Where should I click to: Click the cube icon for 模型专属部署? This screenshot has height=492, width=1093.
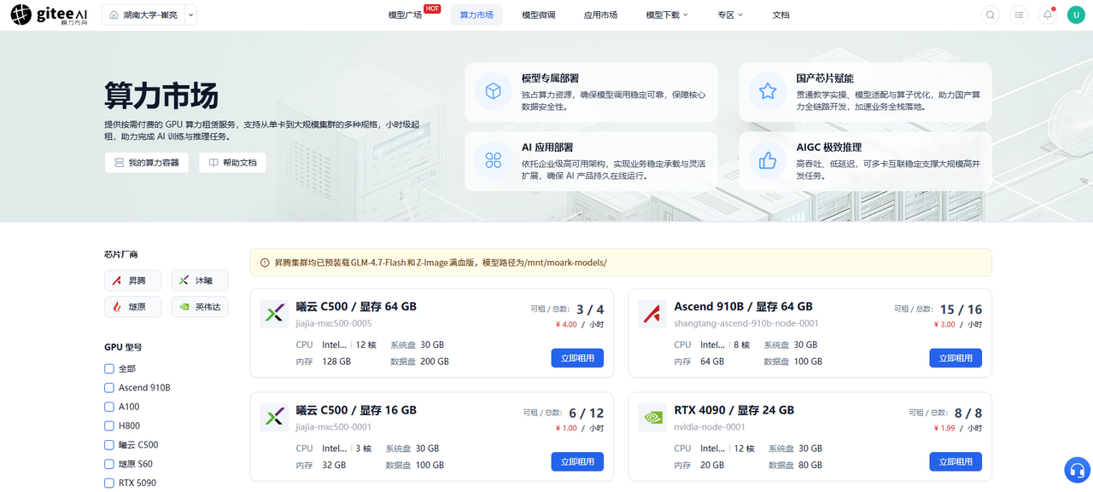point(493,91)
